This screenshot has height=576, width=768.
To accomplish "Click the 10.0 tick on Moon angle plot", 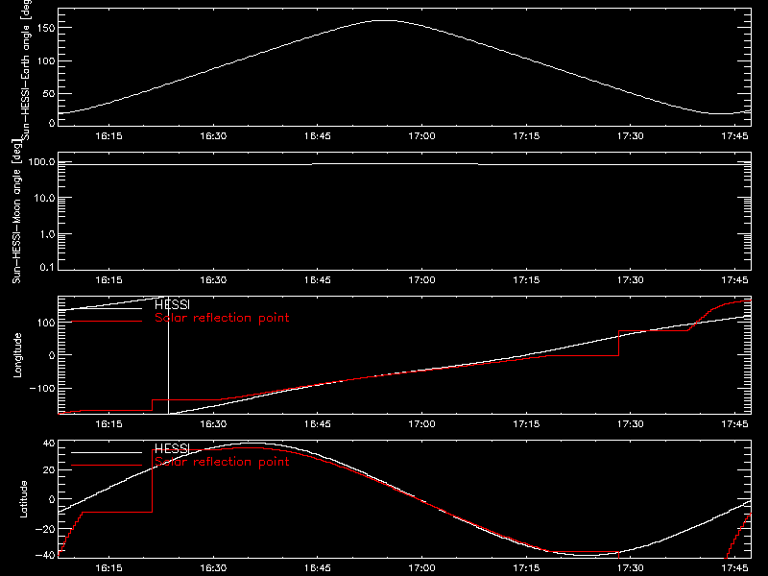I will [44, 198].
